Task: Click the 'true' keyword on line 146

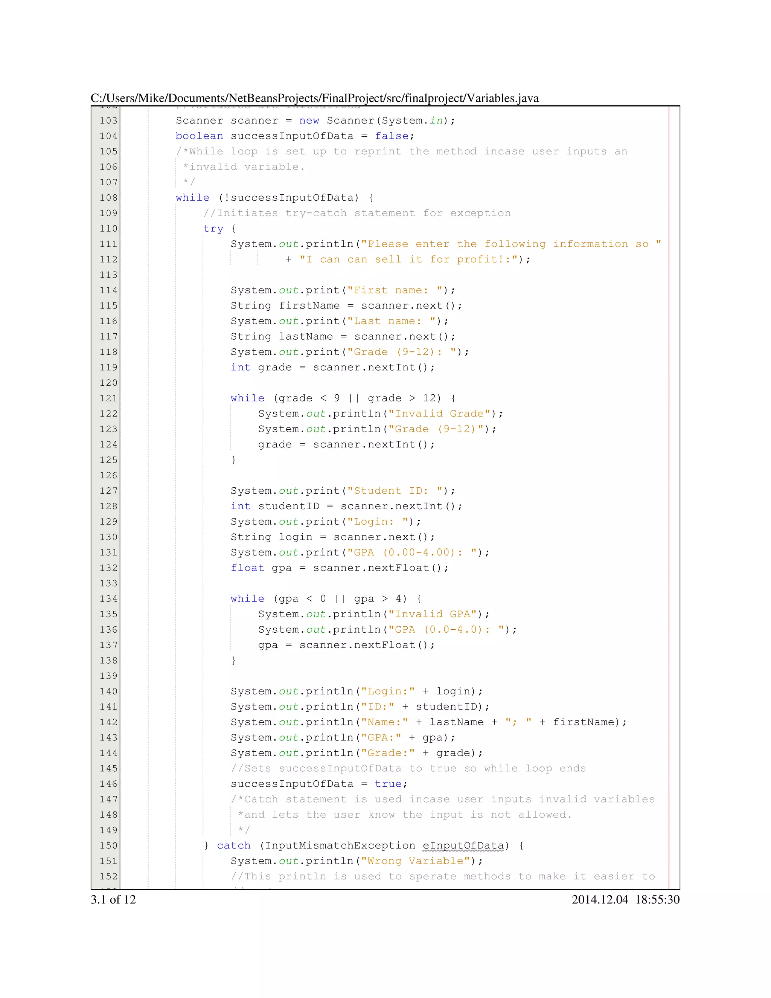Action: (x=388, y=784)
